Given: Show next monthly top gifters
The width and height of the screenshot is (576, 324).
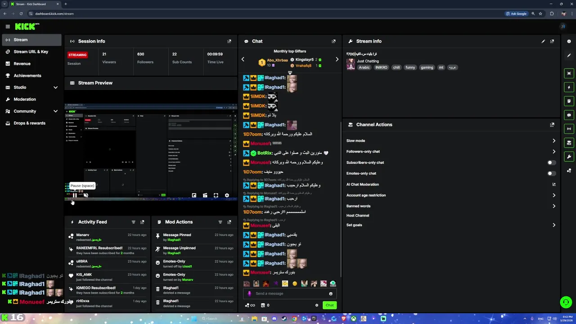Looking at the screenshot, I should (337, 59).
